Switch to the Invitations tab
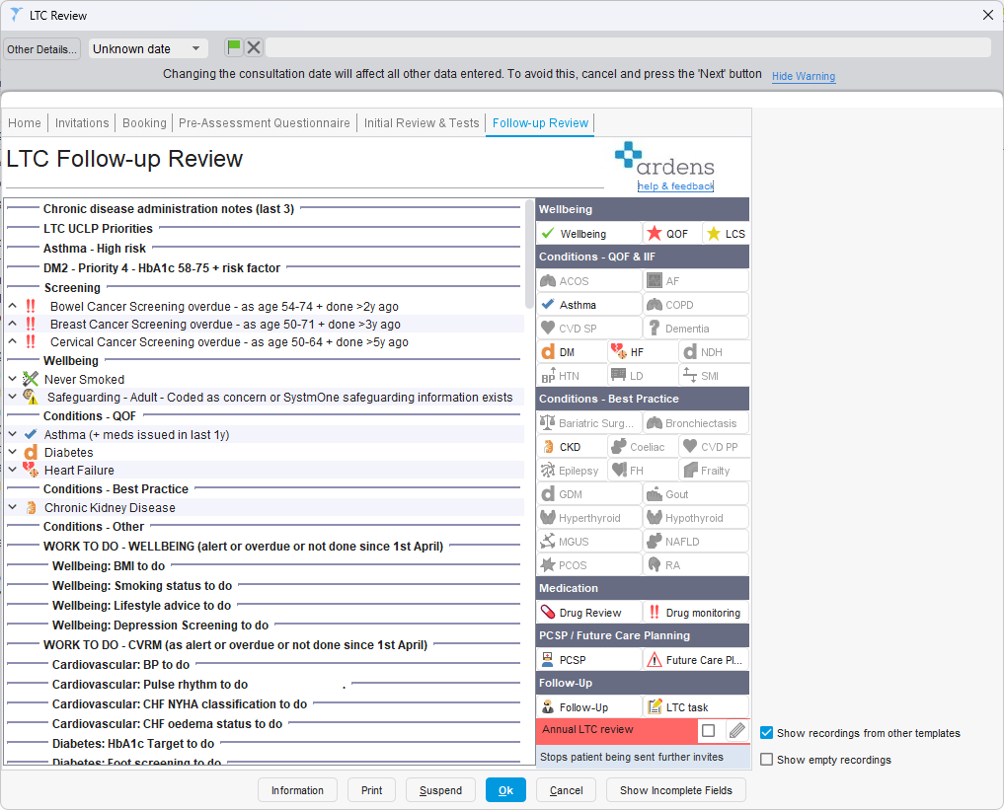 (82, 123)
